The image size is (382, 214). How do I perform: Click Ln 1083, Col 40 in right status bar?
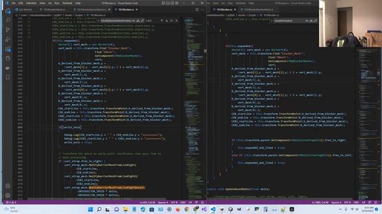tap(321, 202)
